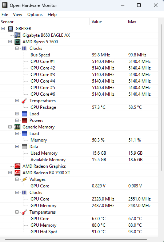Collapse the GREISER root node
Image resolution: width=164 pixels, height=242 pixels.
coord(3,29)
